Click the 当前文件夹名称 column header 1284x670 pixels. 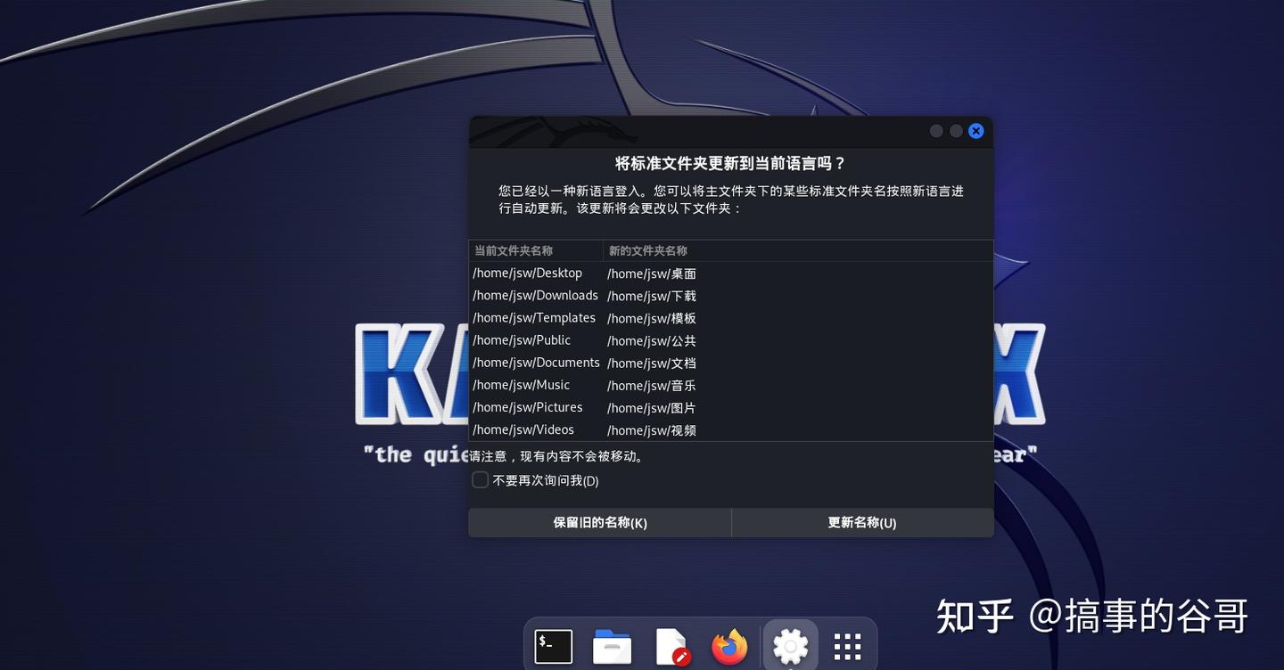pos(513,250)
